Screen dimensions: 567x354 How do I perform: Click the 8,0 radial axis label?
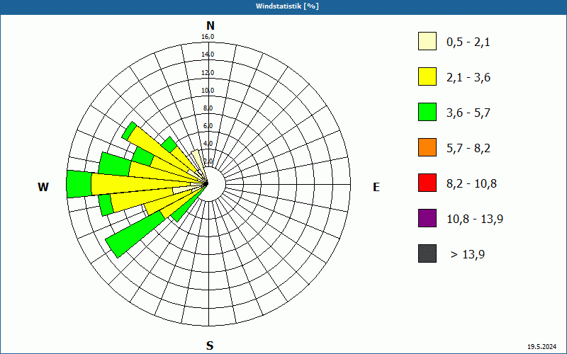coord(208,108)
